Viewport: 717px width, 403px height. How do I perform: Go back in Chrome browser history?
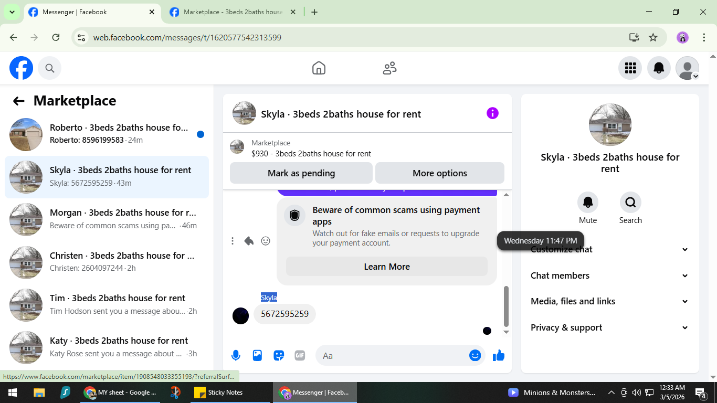[14, 37]
